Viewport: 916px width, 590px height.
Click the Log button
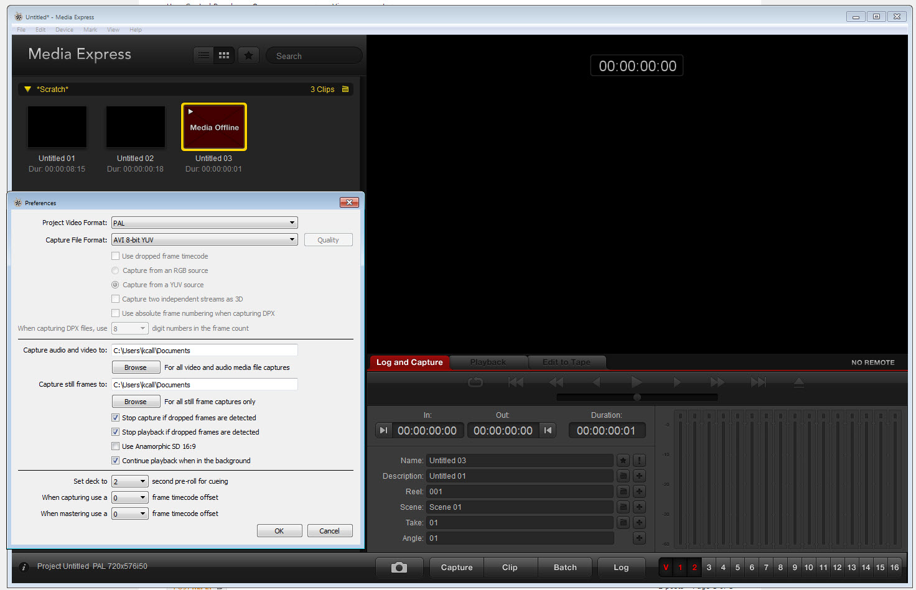[621, 567]
